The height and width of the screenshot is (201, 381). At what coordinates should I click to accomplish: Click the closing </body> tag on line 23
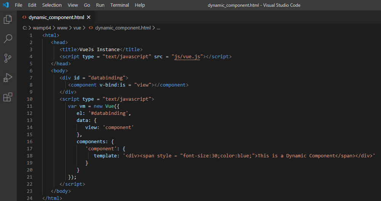coord(61,191)
